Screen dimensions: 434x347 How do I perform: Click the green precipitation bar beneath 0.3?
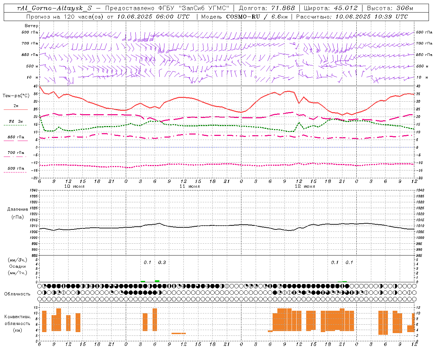coord(157,281)
